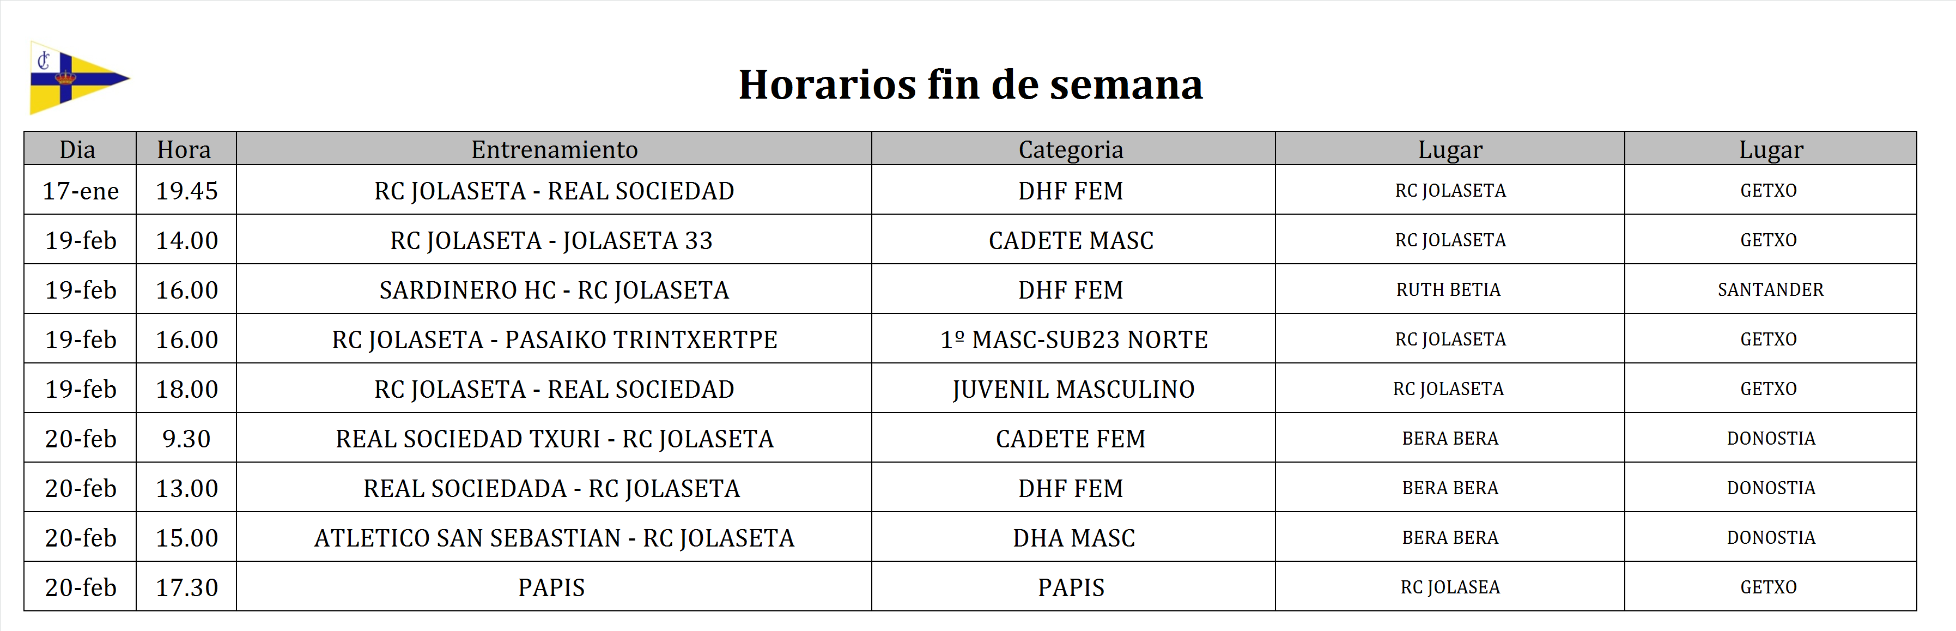Select the Hora column header
Screen dimensions: 1956x631
185,150
